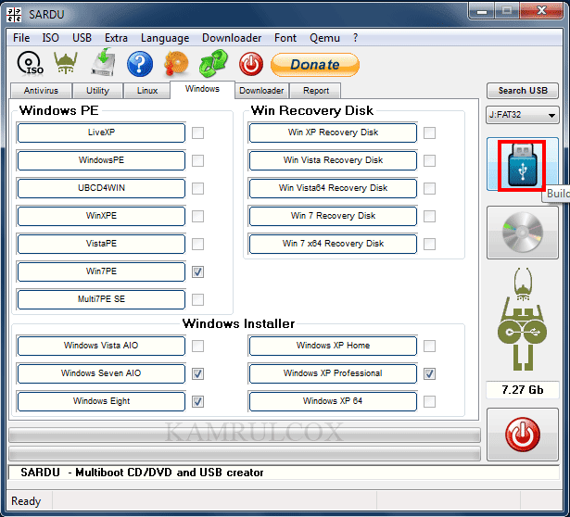Click the Donate button
The width and height of the screenshot is (570, 517).
coord(315,65)
